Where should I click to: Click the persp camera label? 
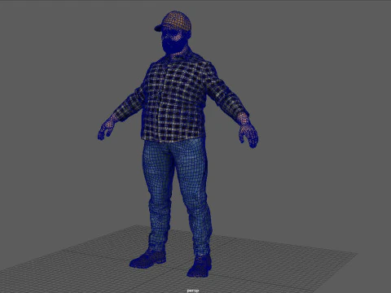[x=193, y=291]
